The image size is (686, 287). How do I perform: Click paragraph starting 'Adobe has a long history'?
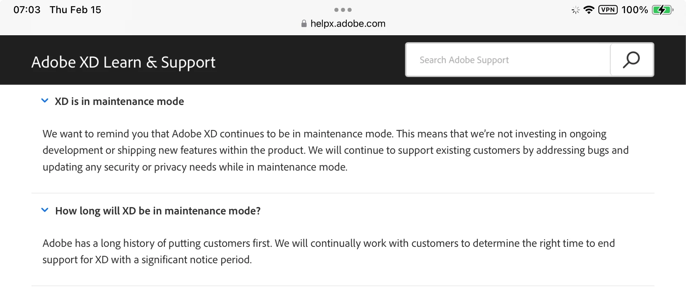[x=329, y=251]
